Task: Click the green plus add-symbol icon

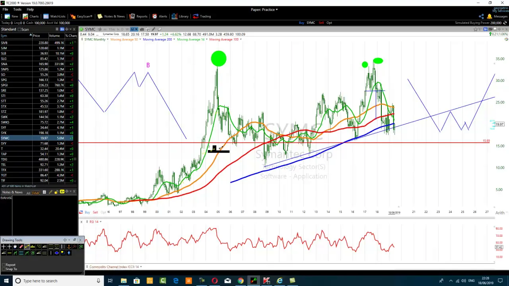Action: 81,29
